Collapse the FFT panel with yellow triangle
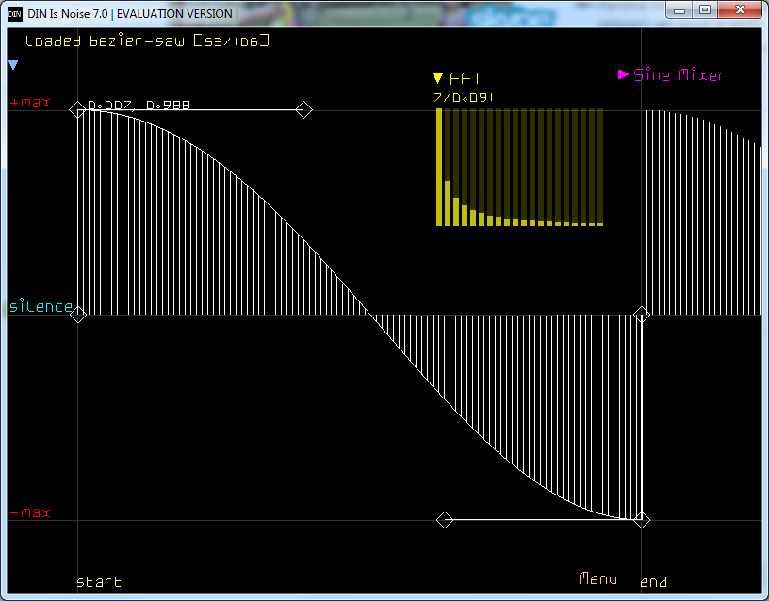 [437, 79]
